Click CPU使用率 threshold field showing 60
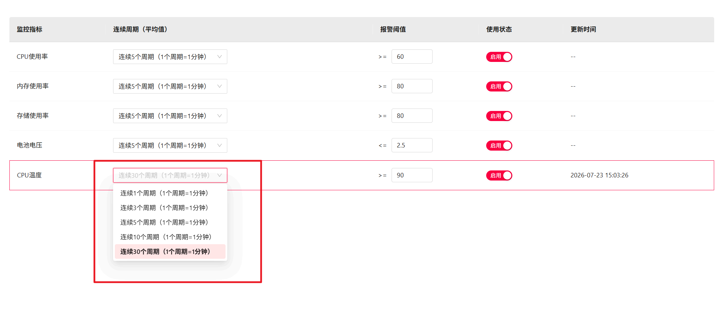 click(412, 57)
